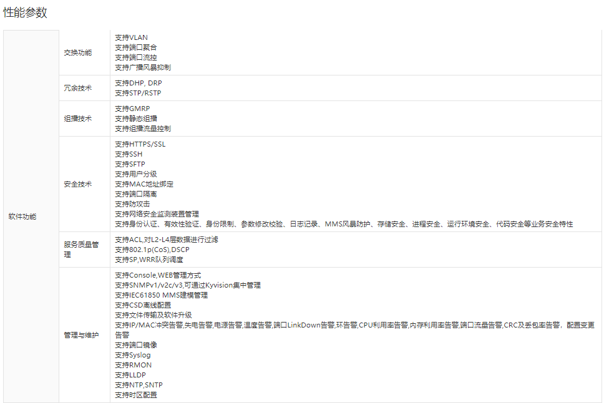The width and height of the screenshot is (604, 403).
Task: Click the 交换功能 category cell
Action: tap(78, 52)
